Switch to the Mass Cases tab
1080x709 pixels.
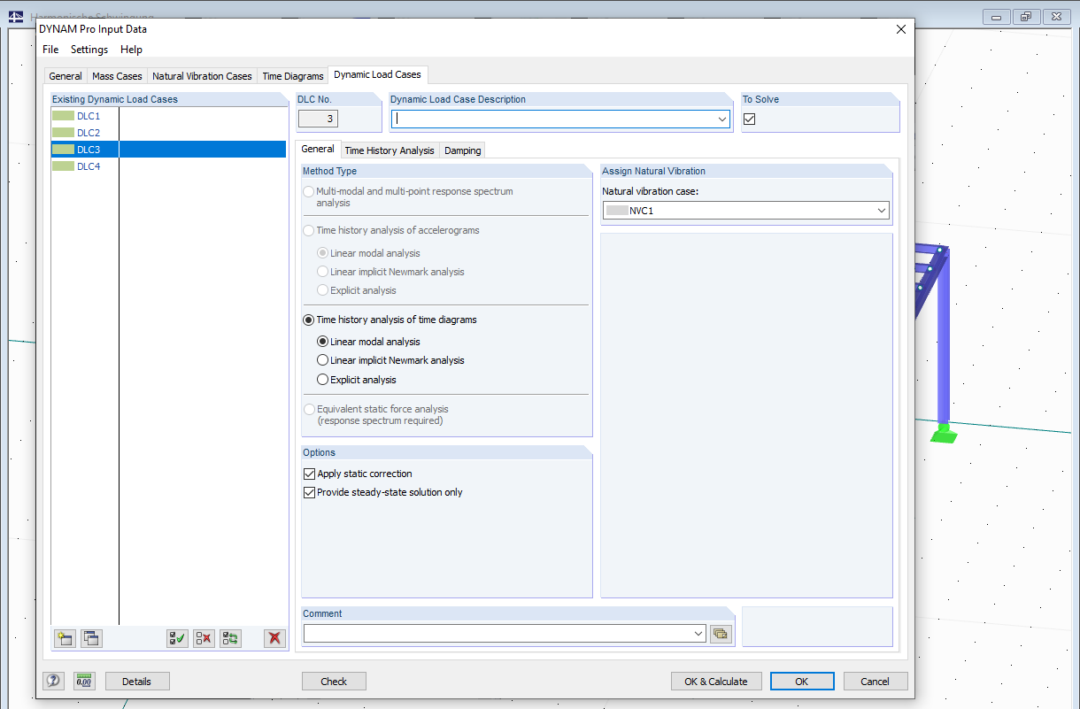(116, 76)
